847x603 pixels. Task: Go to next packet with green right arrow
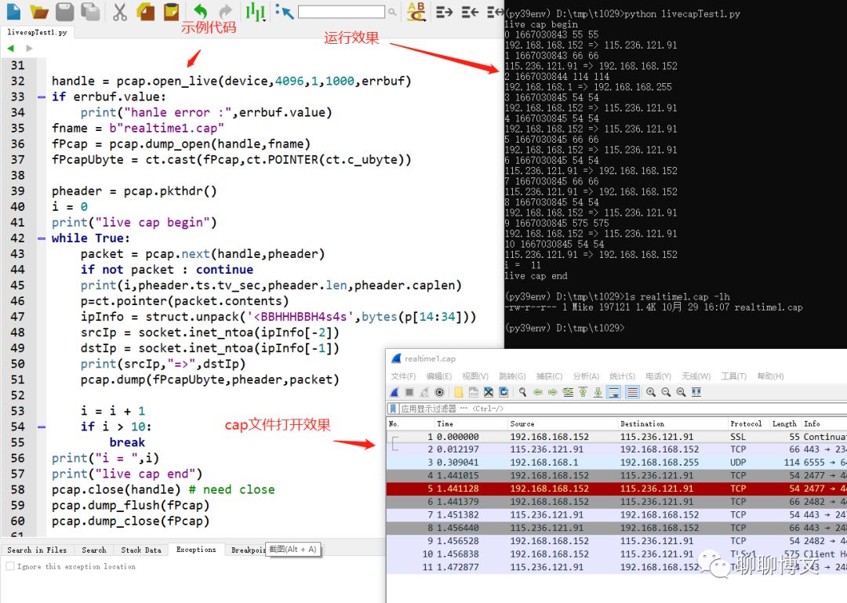(x=553, y=392)
